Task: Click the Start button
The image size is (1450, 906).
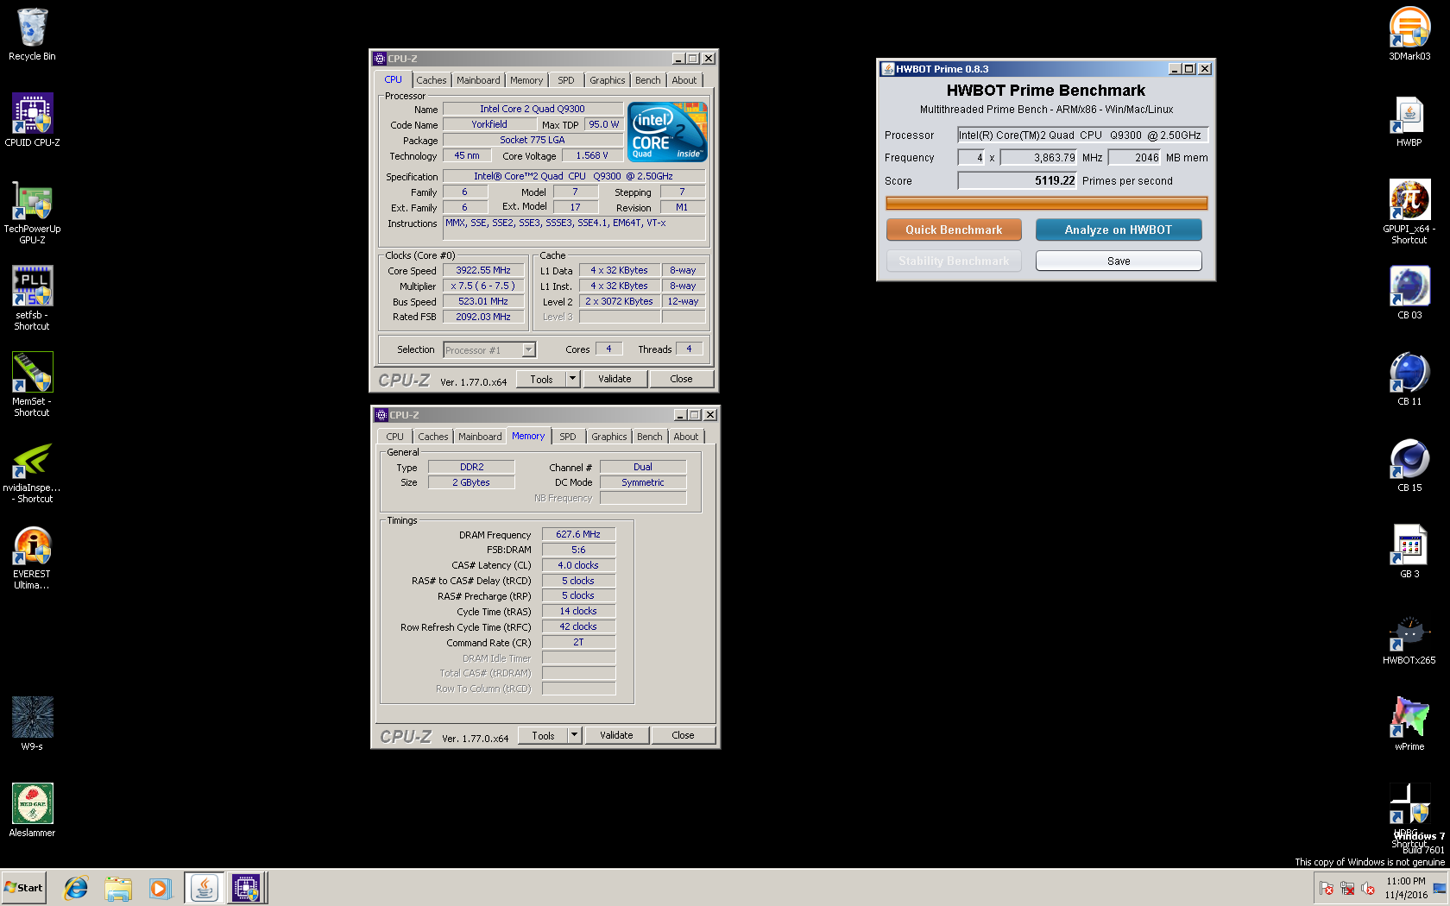Action: tap(24, 888)
